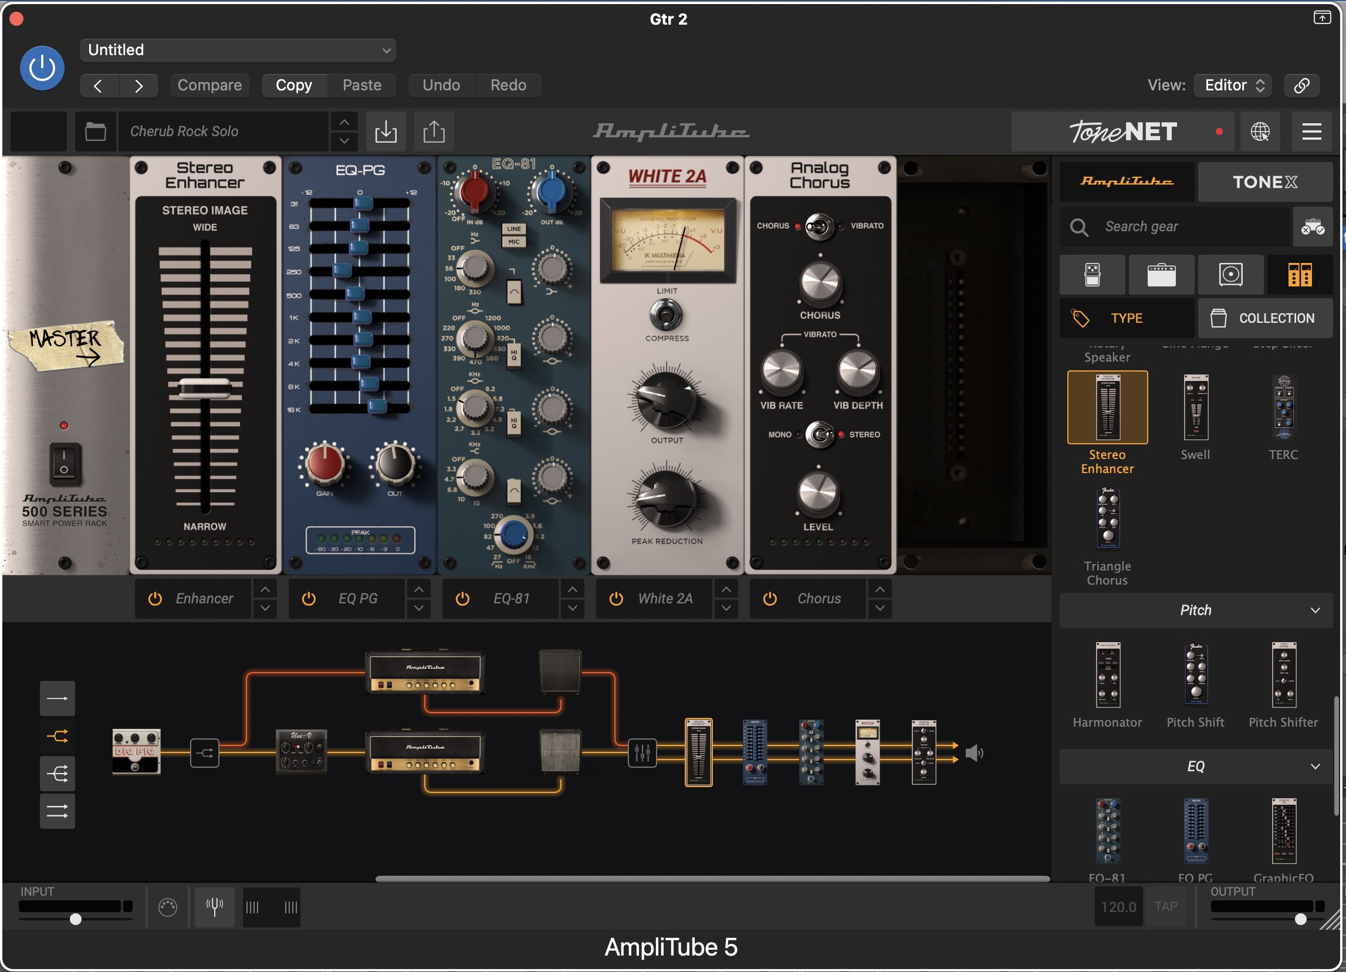Click the Compare button
1346x972 pixels.
point(209,86)
